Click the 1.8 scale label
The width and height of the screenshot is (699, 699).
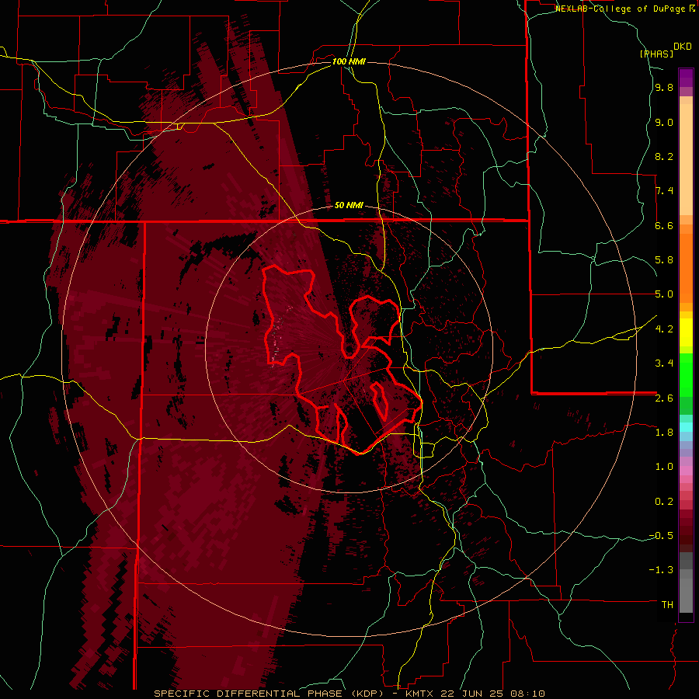pyautogui.click(x=664, y=433)
